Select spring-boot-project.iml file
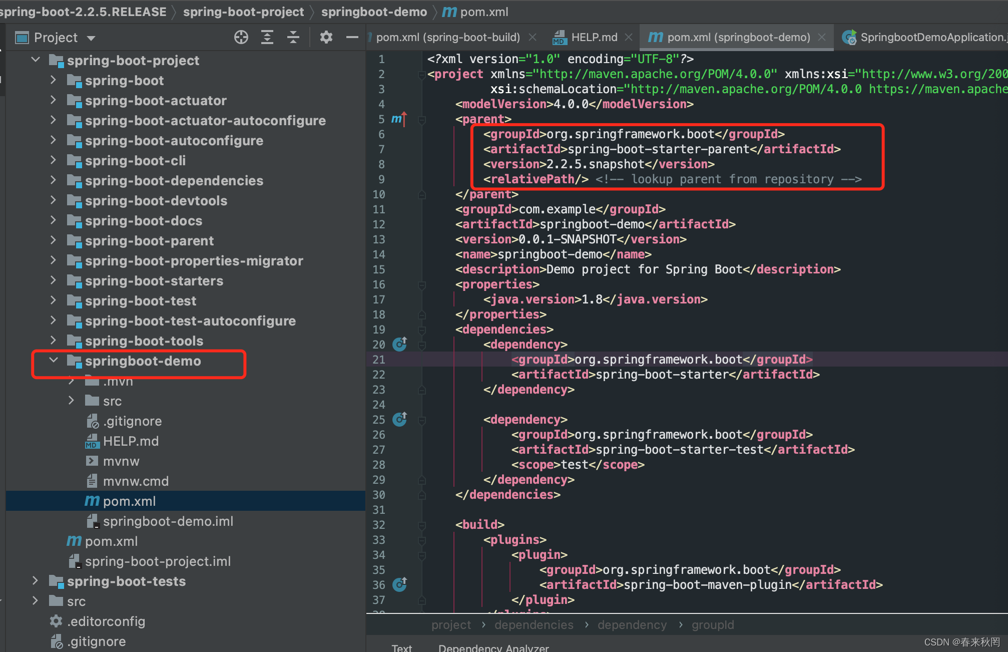1008x652 pixels. click(x=158, y=561)
